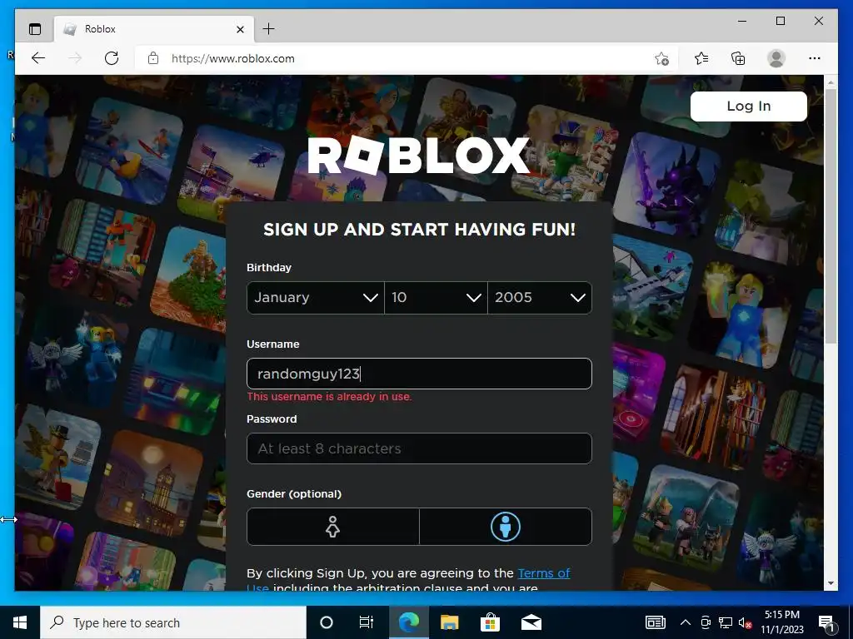Click the address bar URL roblox.com
The width and height of the screenshot is (853, 639).
pyautogui.click(x=233, y=59)
